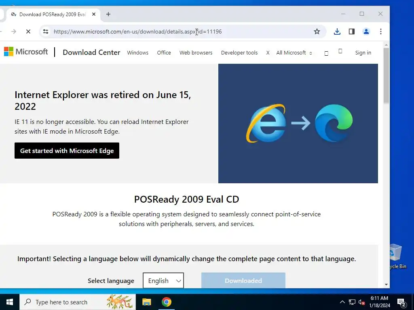The height and width of the screenshot is (310, 414).
Task: Select the Download POSReady 2009 Eval tab
Action: (53, 14)
